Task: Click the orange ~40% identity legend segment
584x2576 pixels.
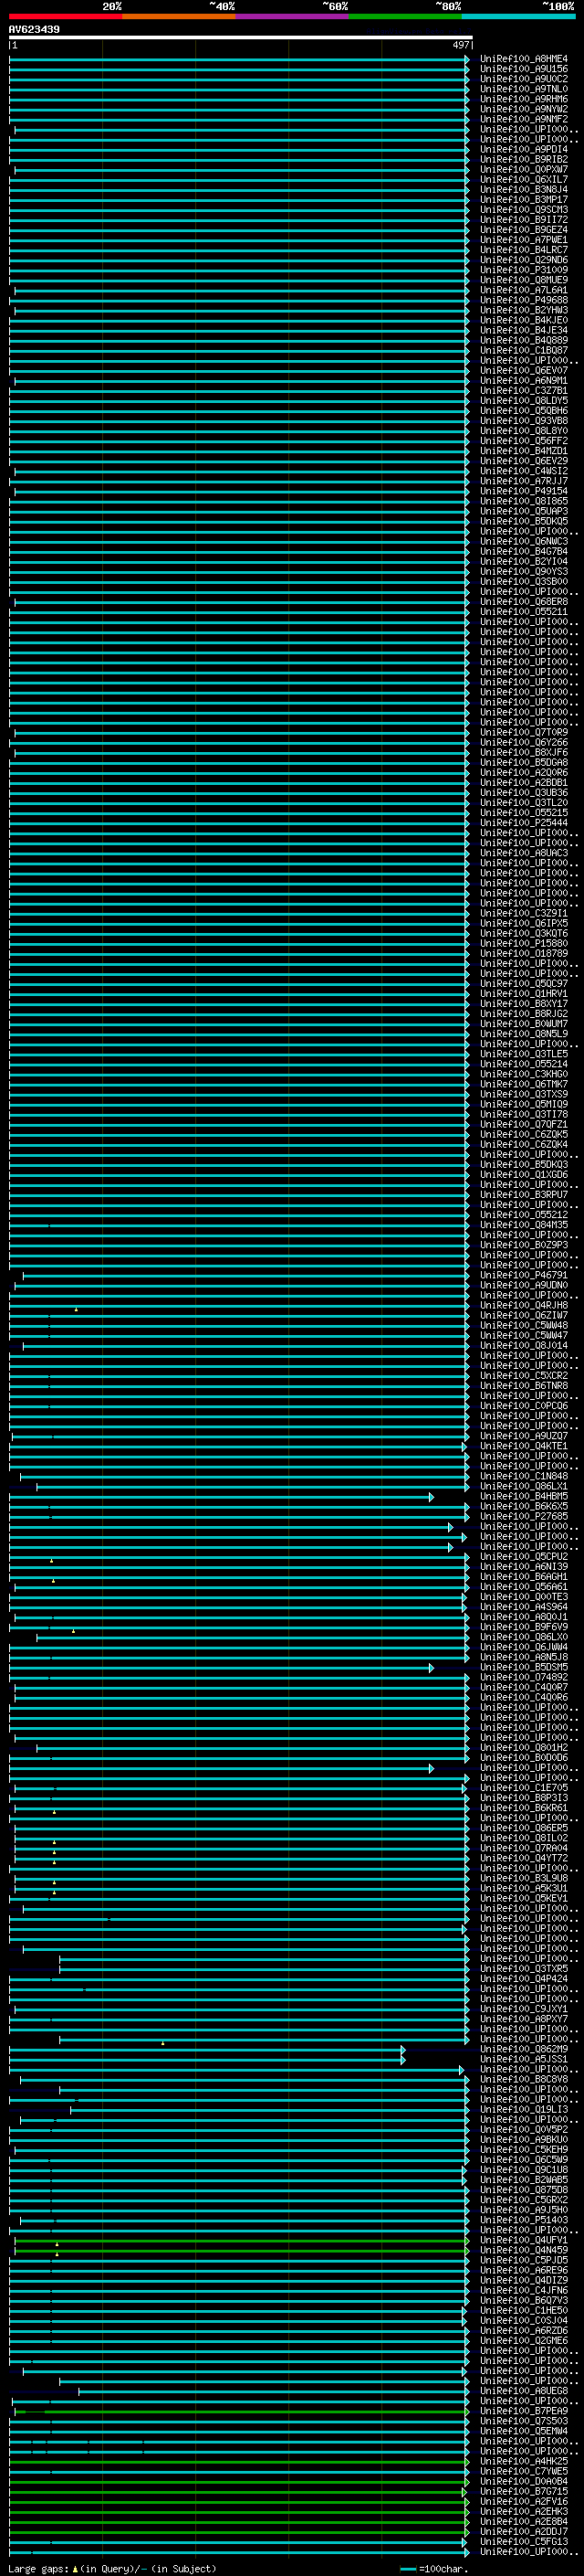Action: pos(179,16)
